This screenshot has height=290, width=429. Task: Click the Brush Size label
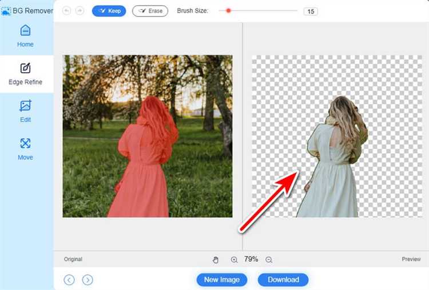pyautogui.click(x=193, y=11)
